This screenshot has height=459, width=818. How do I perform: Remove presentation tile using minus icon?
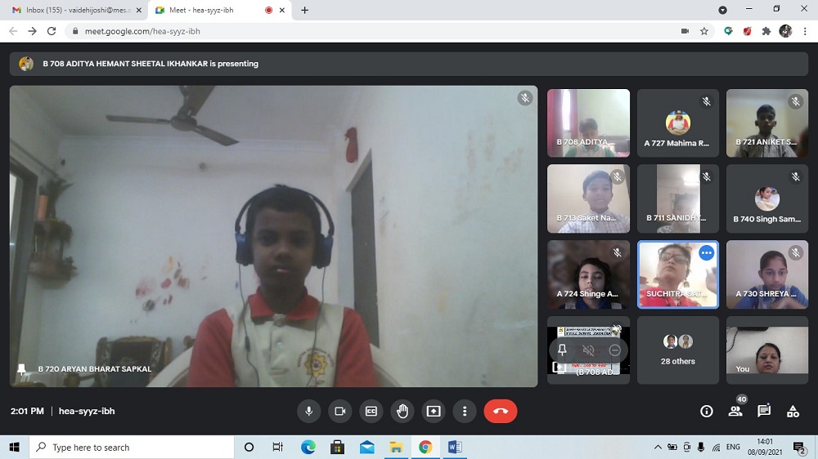(614, 350)
